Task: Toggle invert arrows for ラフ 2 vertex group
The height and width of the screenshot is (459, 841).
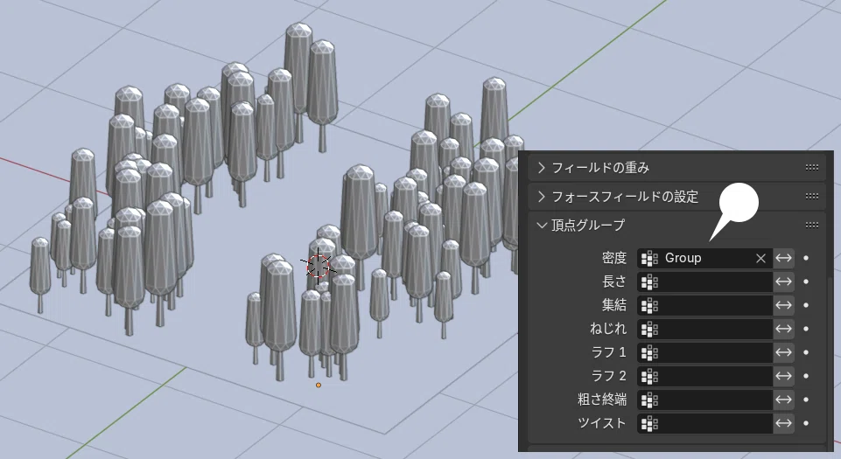Action: [783, 376]
